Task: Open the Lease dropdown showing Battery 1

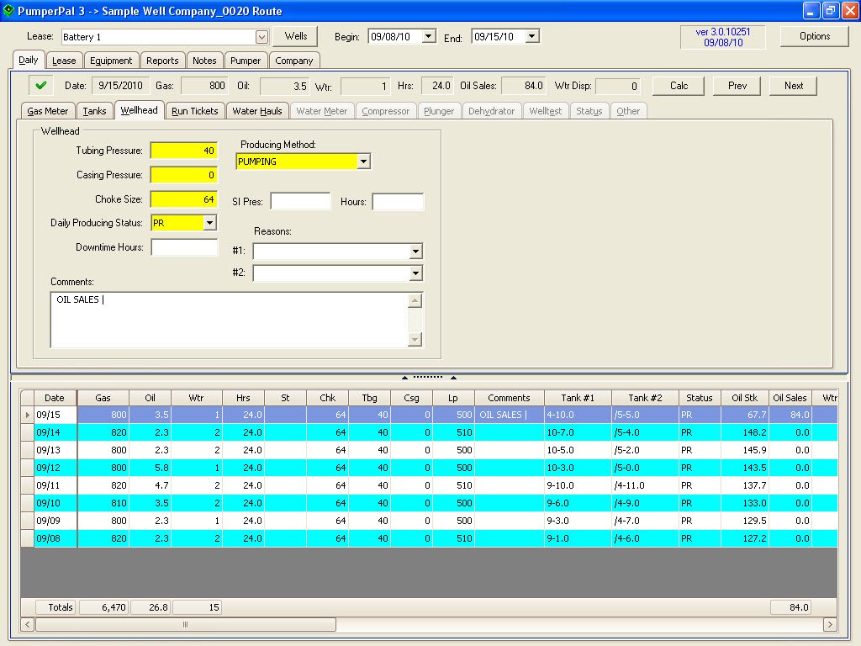Action: point(261,36)
